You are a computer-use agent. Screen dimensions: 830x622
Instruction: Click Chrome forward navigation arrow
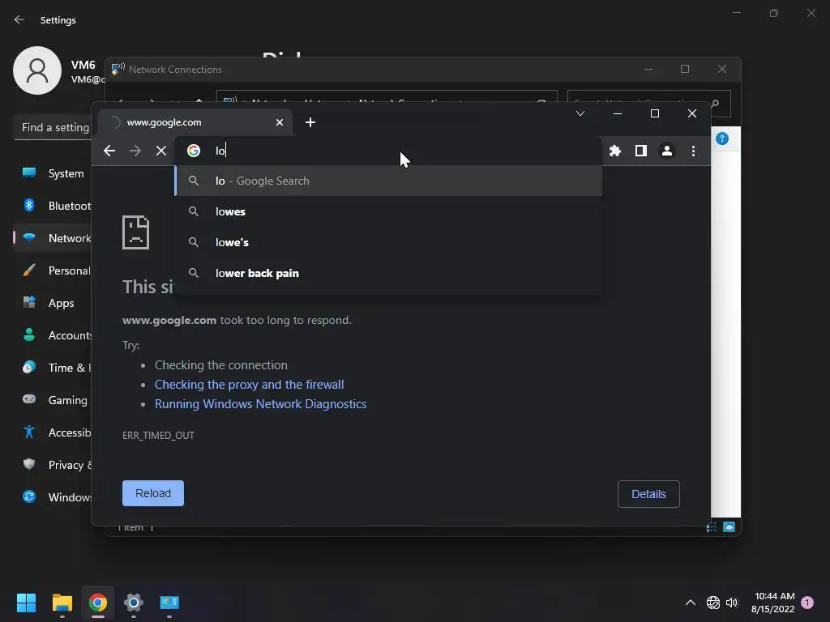(135, 151)
